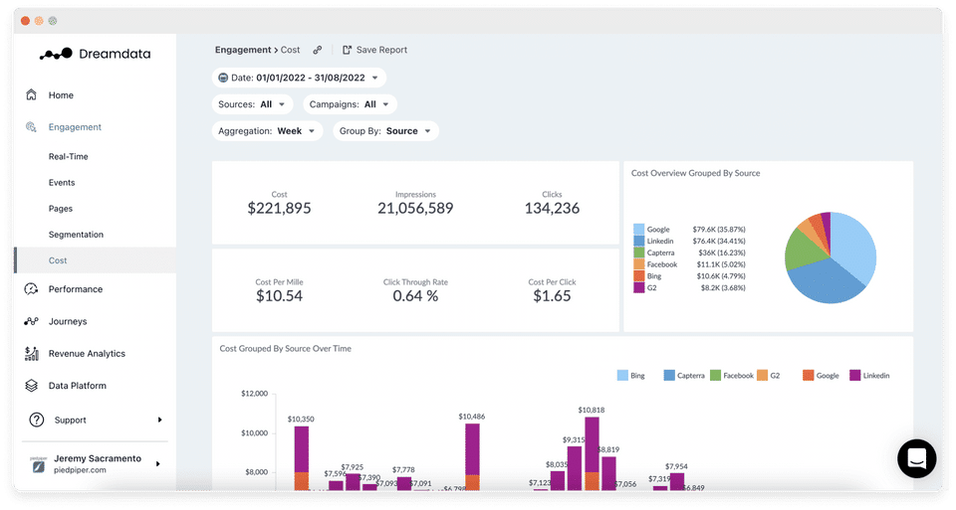The width and height of the screenshot is (956, 510).
Task: Click the $10,818 bar in chart
Action: coord(592,452)
